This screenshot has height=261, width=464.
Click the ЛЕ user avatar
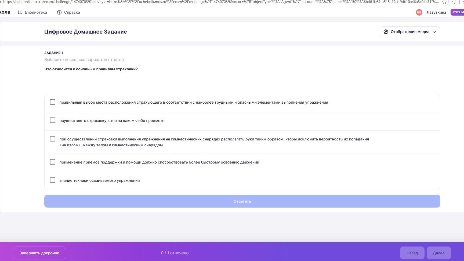419,12
